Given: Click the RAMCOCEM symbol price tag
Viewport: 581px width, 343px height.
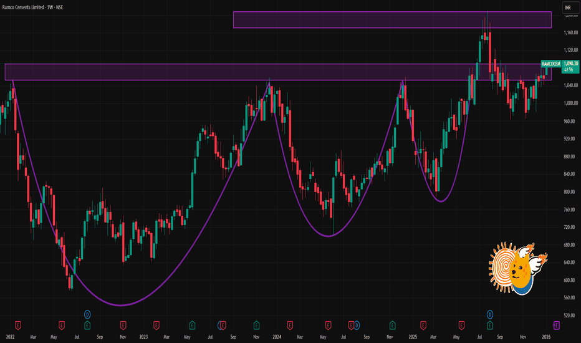Looking at the screenshot, I should coord(551,64).
